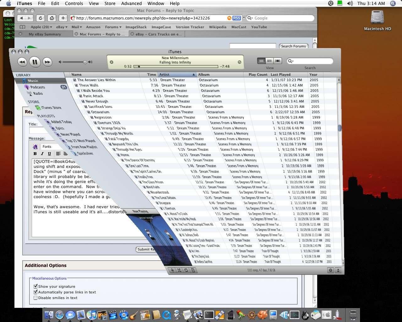This screenshot has width=402, height=322.
Task: Skip to next track in iTunes
Action: (47, 62)
